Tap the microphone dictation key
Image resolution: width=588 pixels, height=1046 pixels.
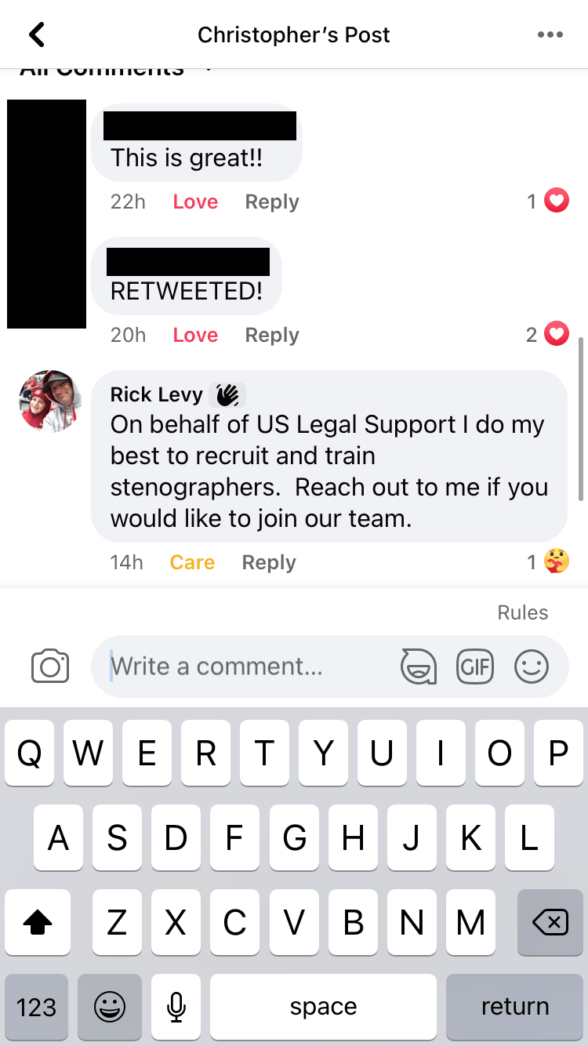click(176, 1007)
